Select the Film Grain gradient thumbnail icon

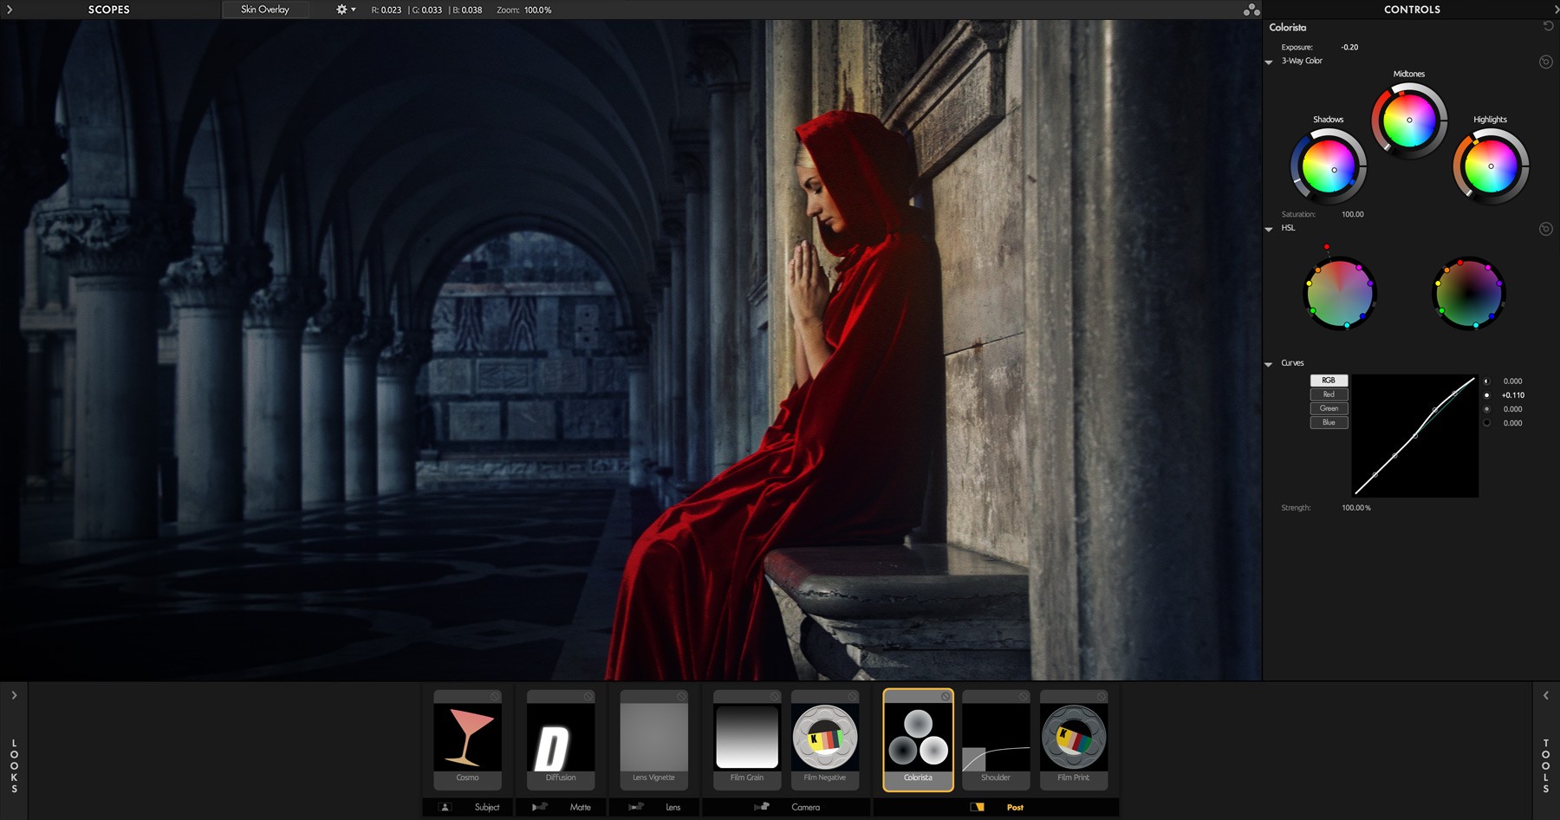pos(746,737)
